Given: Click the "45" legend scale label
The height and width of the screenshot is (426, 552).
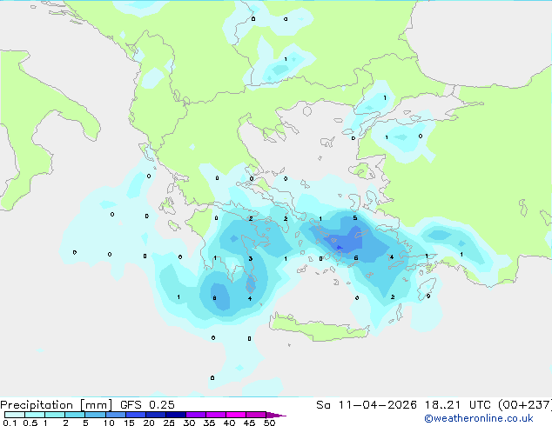Looking at the screenshot, I should (249, 423).
